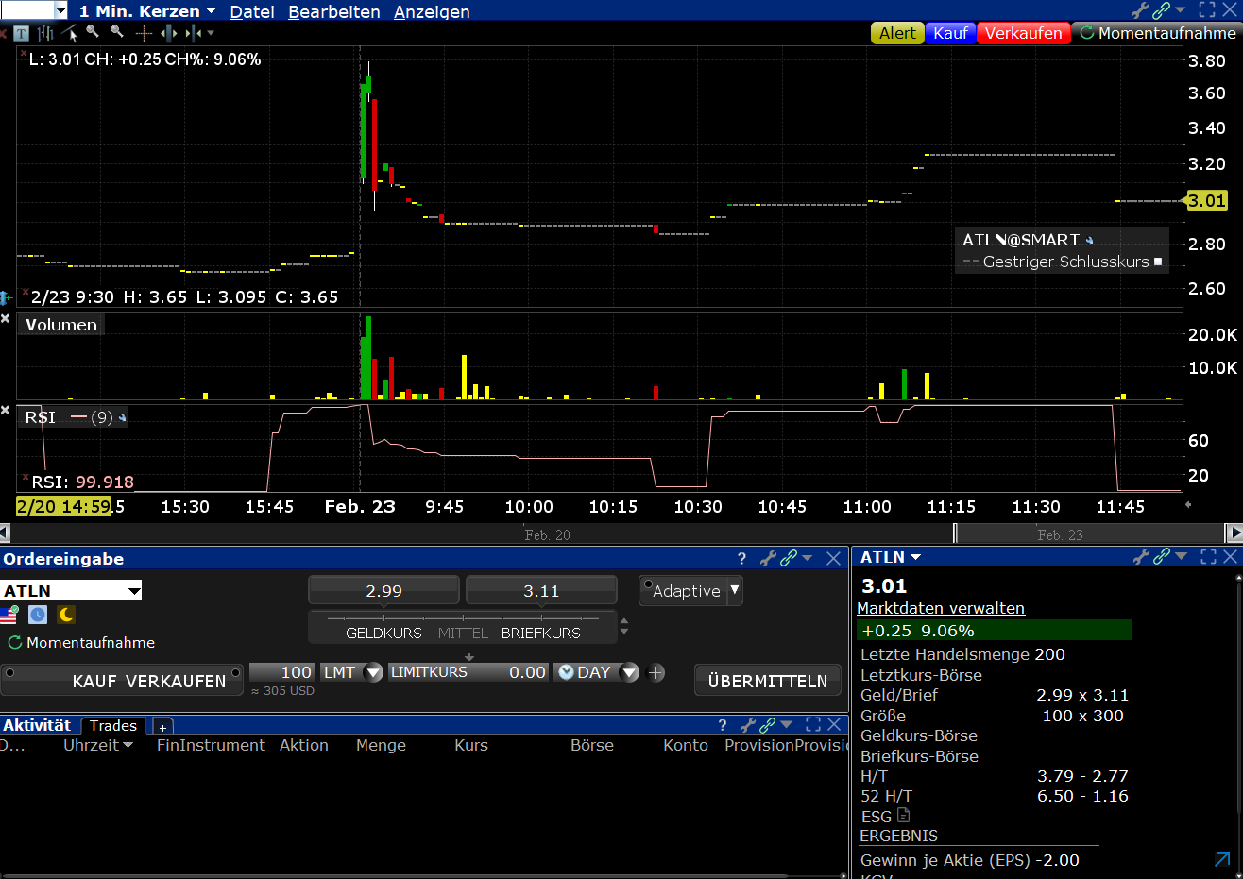Viewport: 1243px width, 879px height.
Task: Click the chain link icon in ATLN panel
Action: 1161,557
